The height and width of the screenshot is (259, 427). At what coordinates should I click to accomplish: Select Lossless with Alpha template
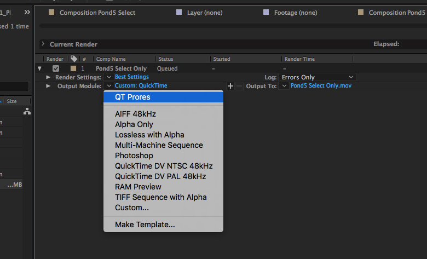(x=149, y=135)
